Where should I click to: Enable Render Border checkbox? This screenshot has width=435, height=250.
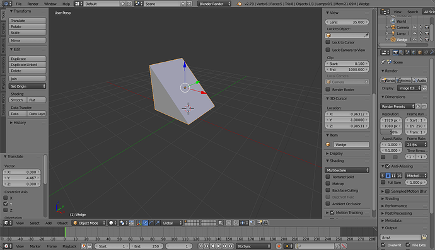328,89
